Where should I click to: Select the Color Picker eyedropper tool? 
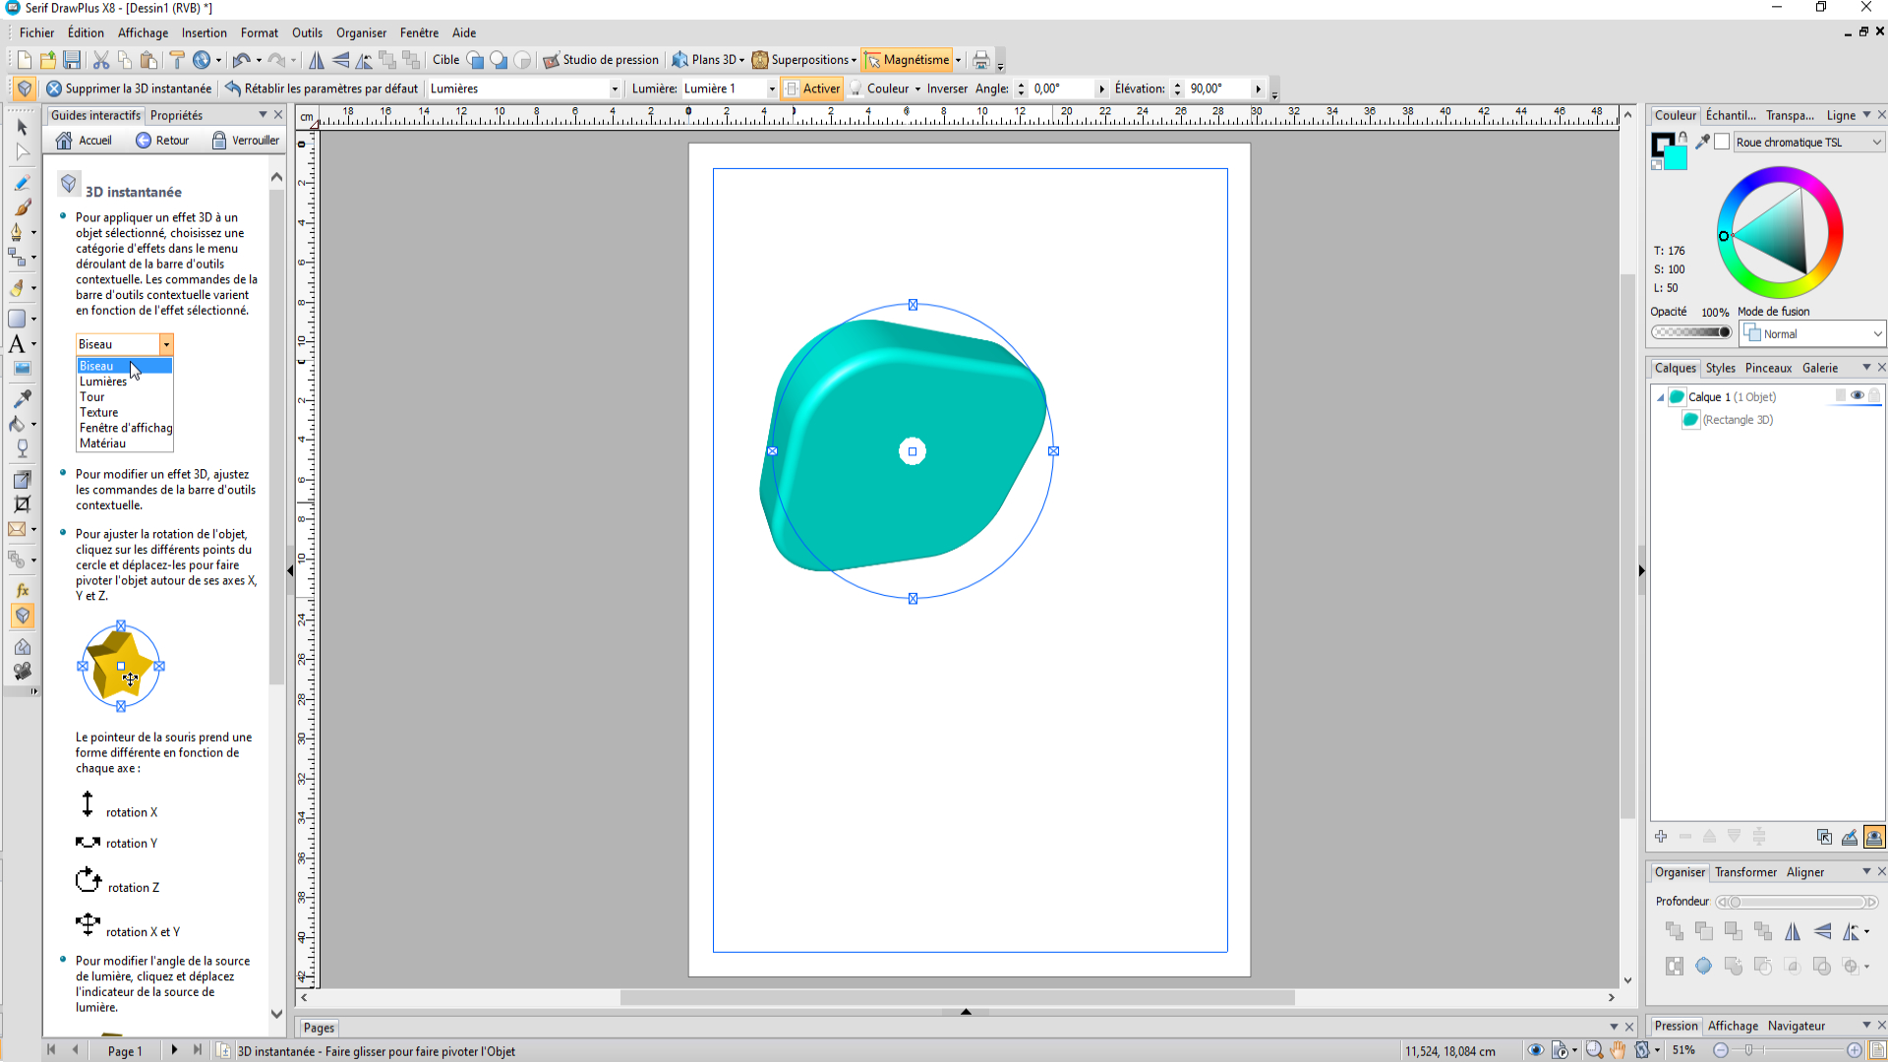click(22, 398)
